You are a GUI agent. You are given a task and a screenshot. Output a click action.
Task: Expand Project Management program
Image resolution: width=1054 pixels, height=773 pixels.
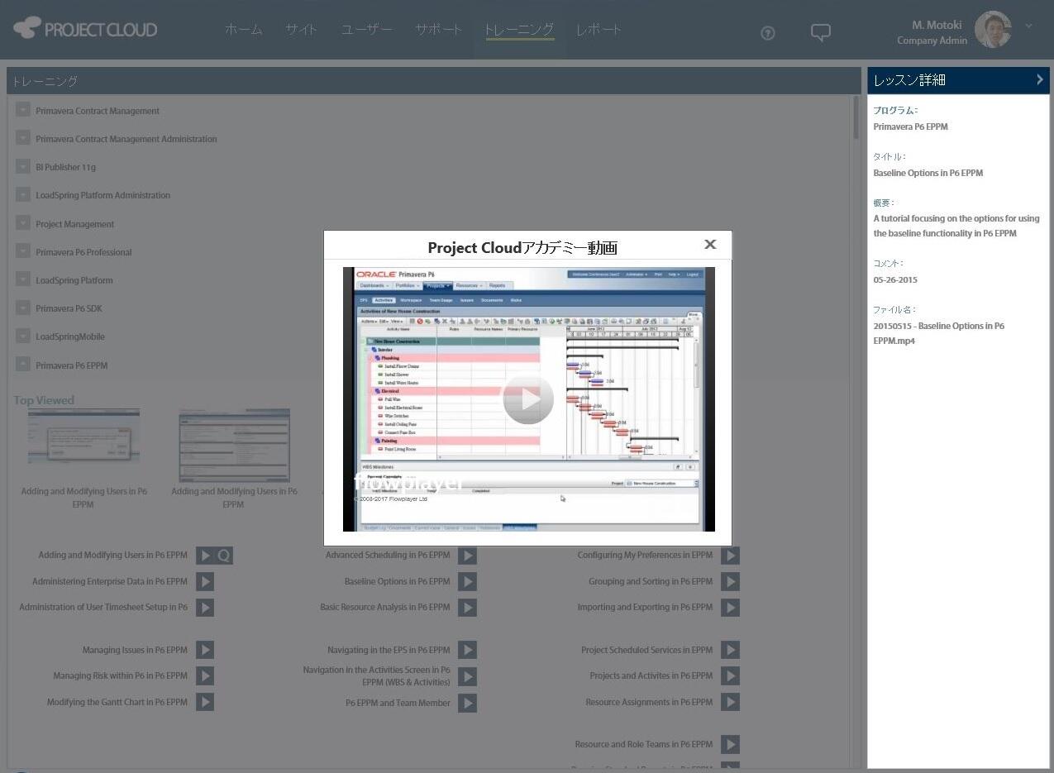(x=23, y=223)
